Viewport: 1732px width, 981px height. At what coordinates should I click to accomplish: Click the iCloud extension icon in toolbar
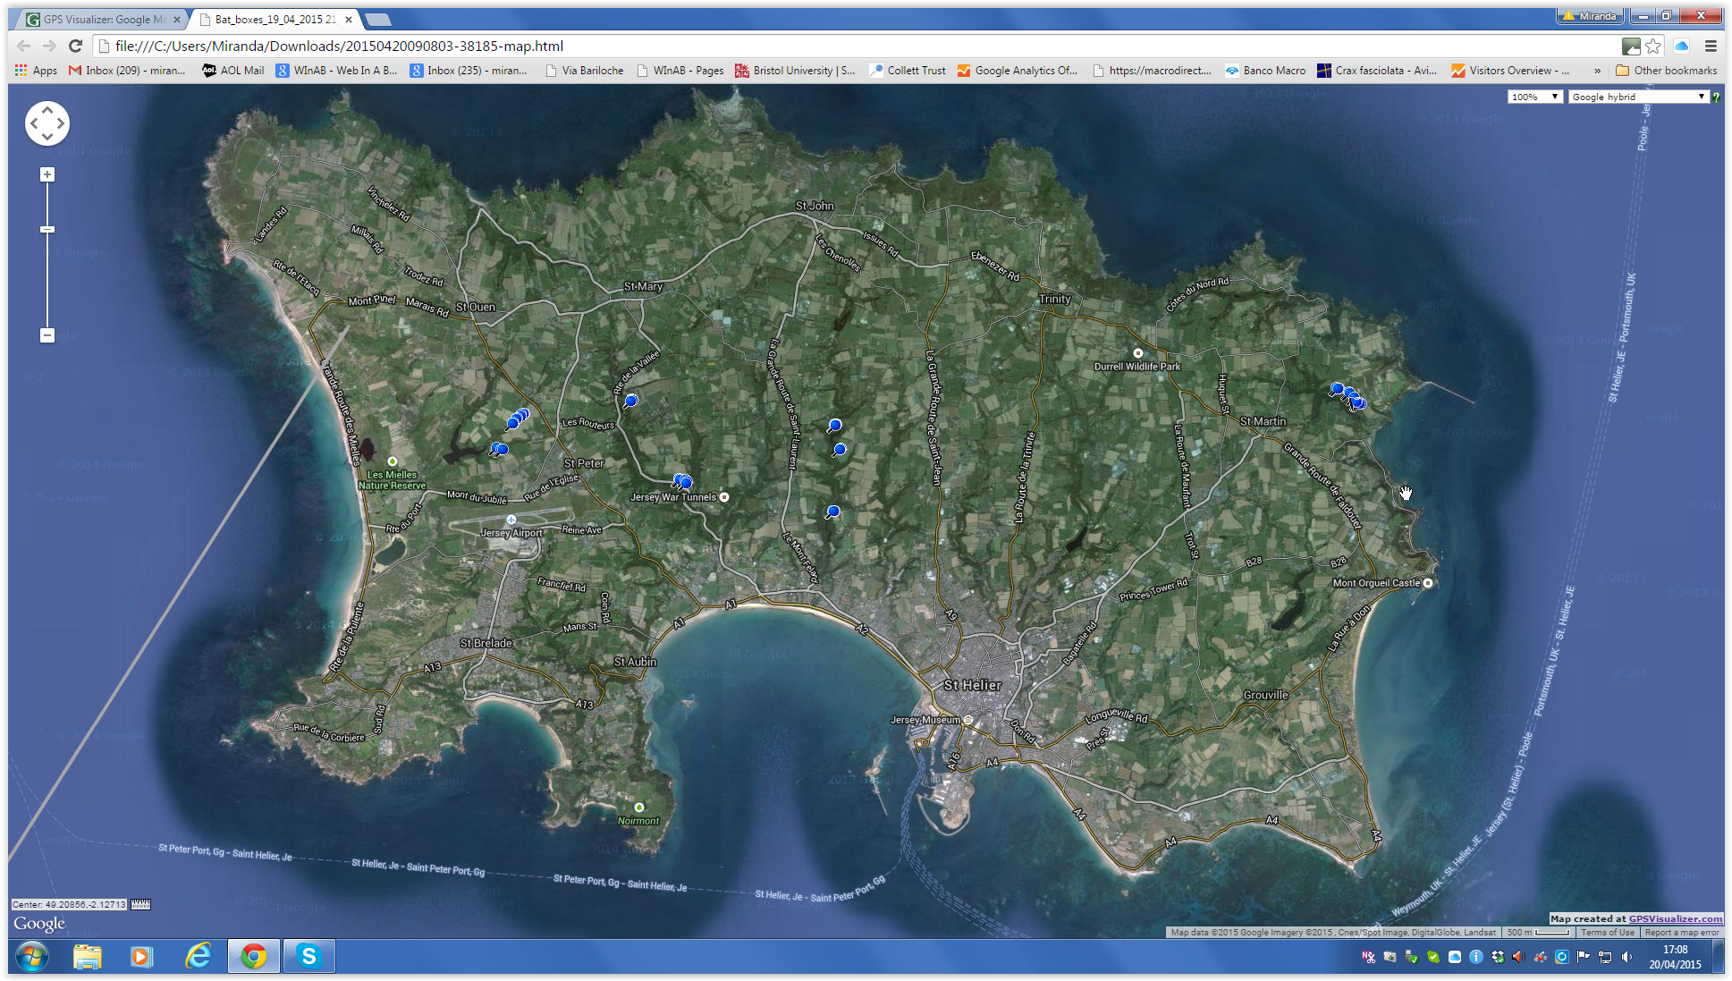[x=1682, y=46]
